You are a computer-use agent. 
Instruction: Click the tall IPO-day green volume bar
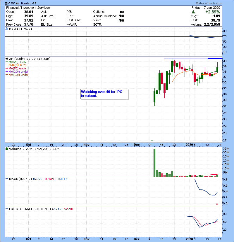pos(154,163)
